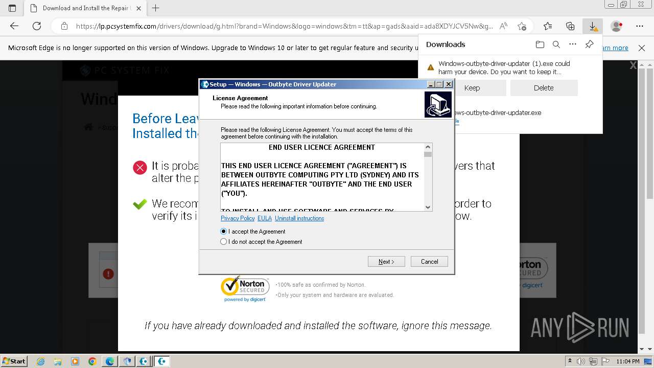Open more options in Downloads panel
This screenshot has height=368, width=654.
click(573, 44)
